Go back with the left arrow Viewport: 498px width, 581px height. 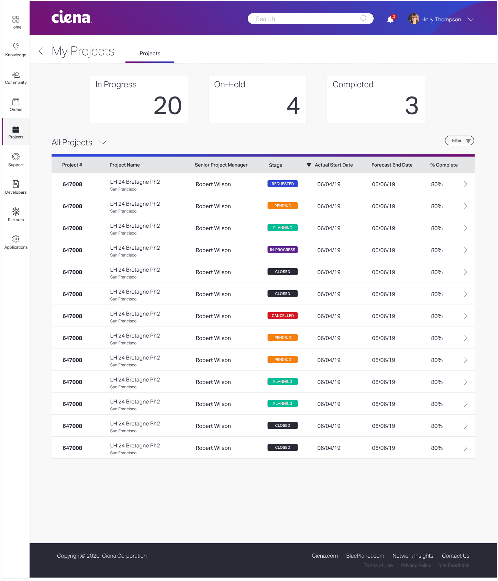click(x=41, y=51)
